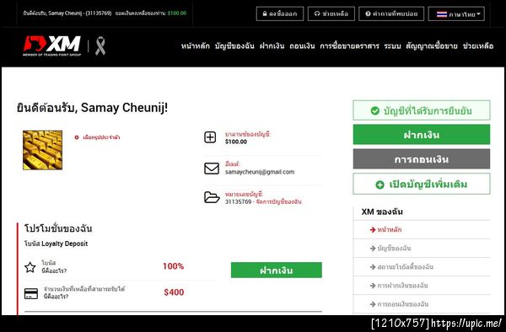The height and width of the screenshot is (332, 506).
Task: Click the green ฝากเงิน button in sidebar
Action: click(x=422, y=135)
